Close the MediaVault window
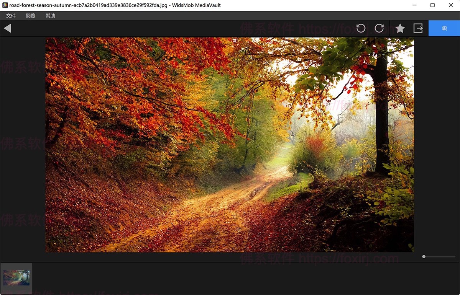The height and width of the screenshot is (295, 460). (x=450, y=5)
